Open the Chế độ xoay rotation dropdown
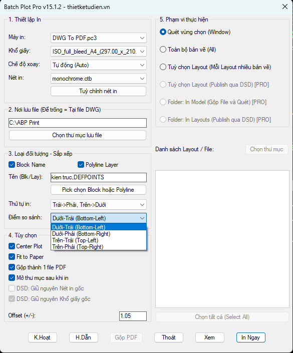Viewport: 293px width, 353px height. tap(98, 65)
